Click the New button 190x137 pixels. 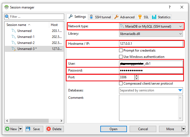click(x=12, y=129)
